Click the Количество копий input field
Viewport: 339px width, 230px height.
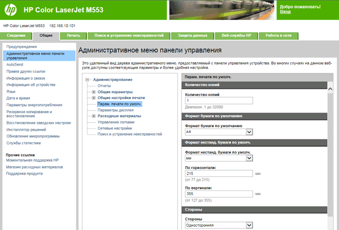click(219, 101)
